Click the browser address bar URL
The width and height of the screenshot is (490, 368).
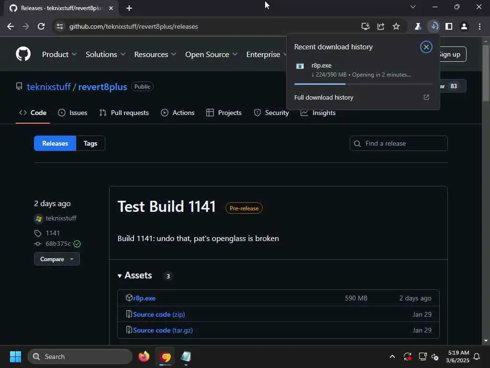[x=134, y=27]
